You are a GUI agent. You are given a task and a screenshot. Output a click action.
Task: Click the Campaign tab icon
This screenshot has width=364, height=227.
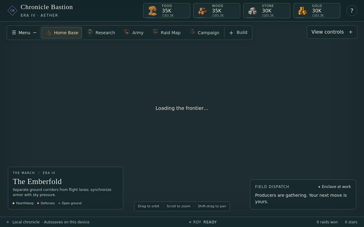pyautogui.click(x=192, y=31)
